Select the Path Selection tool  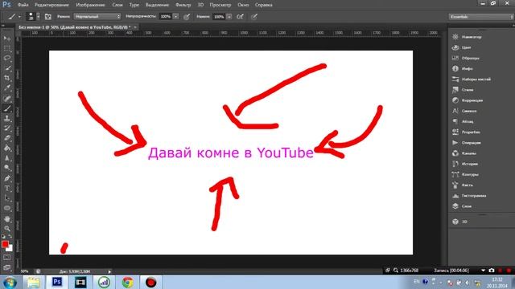[7, 198]
